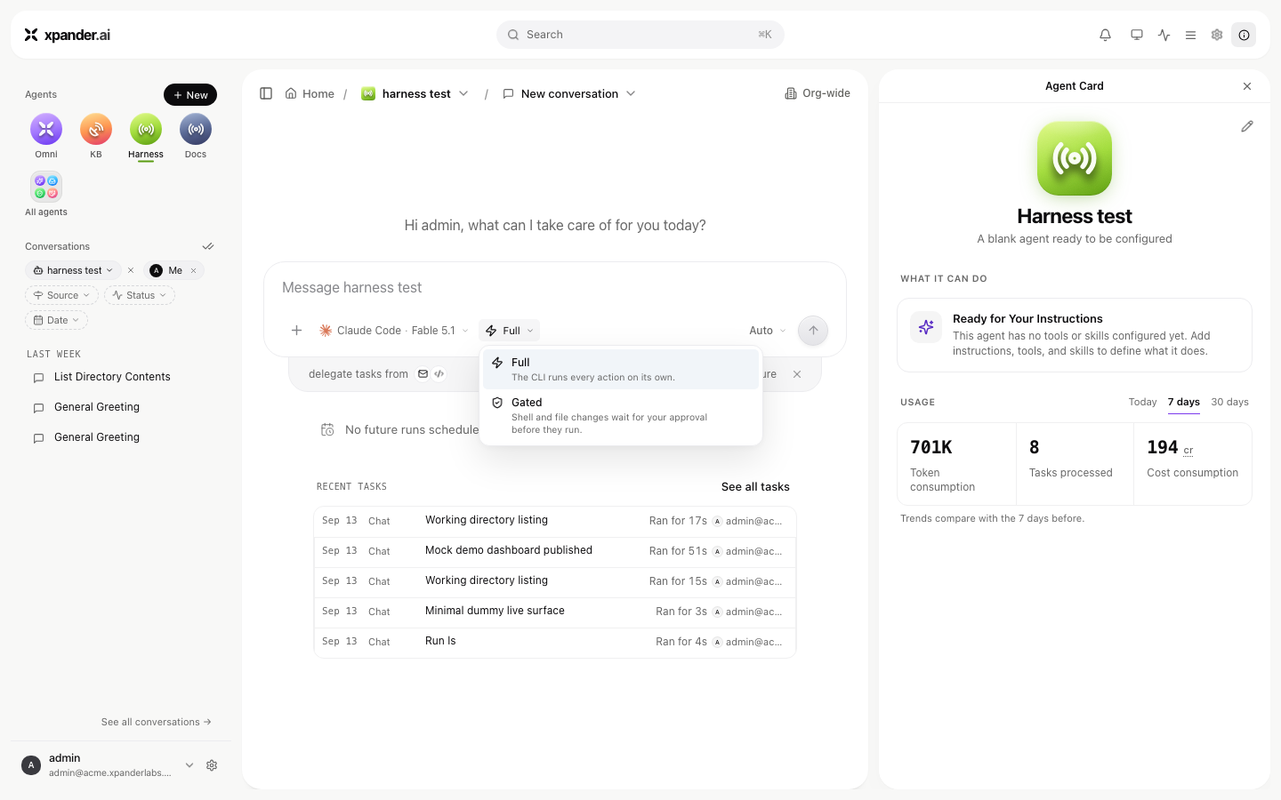Image resolution: width=1281 pixels, height=800 pixels.
Task: Click the code icon in delegate banner
Action: [x=439, y=374]
